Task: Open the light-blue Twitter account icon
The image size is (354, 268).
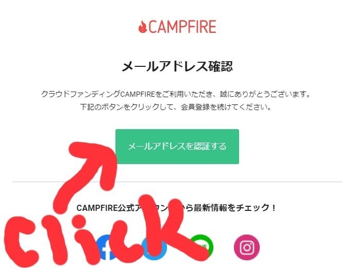Action: point(154,247)
